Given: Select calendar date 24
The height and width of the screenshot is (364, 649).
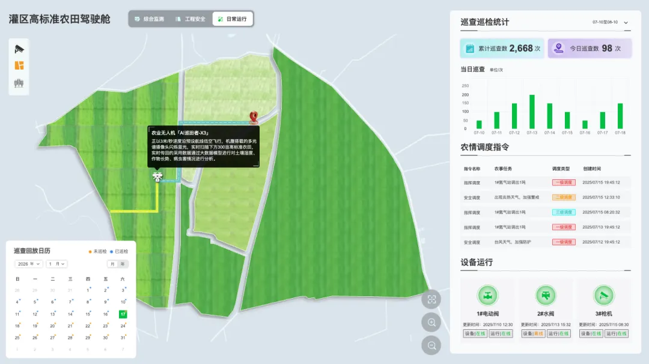Looking at the screenshot, I should pyautogui.click(x=123, y=326).
